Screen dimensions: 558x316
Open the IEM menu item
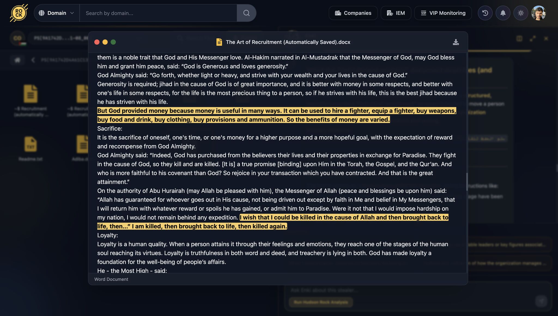click(396, 13)
